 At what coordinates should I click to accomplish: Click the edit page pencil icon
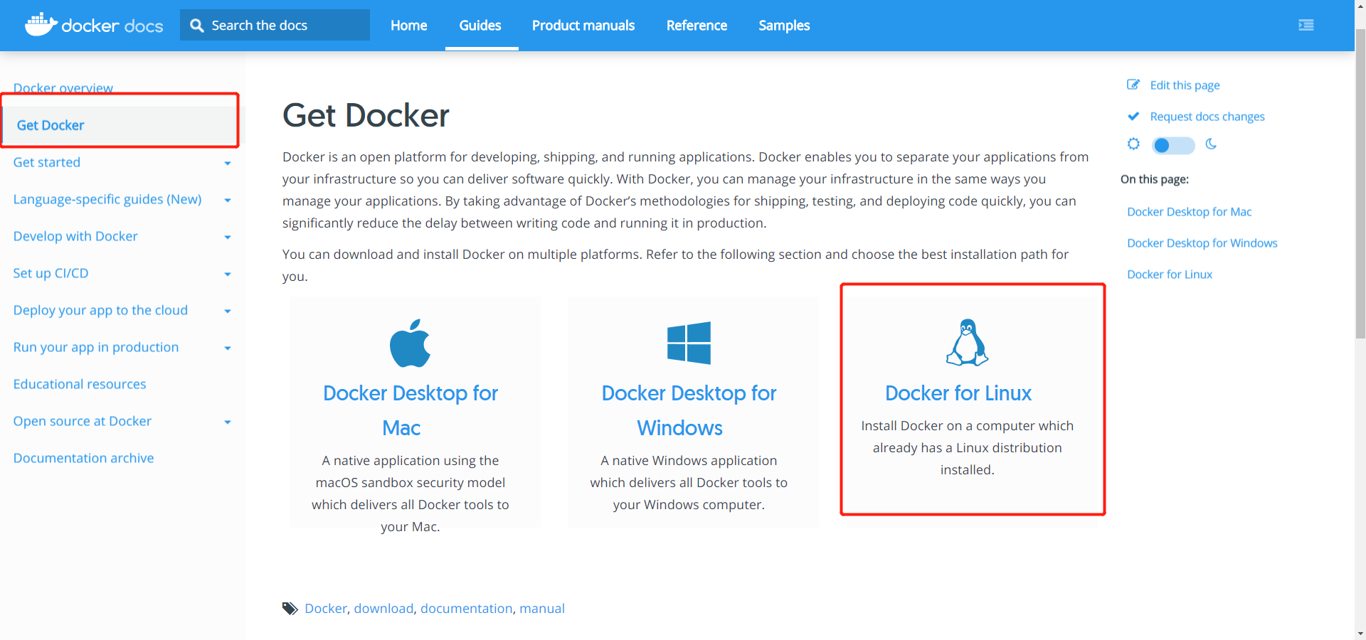point(1133,85)
